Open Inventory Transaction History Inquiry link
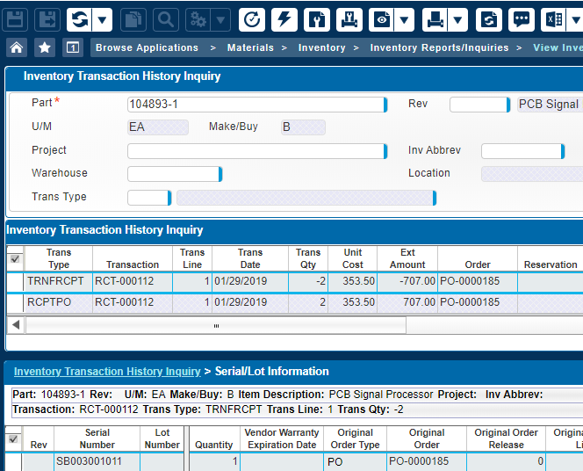This screenshot has width=583, height=471. 107,372
